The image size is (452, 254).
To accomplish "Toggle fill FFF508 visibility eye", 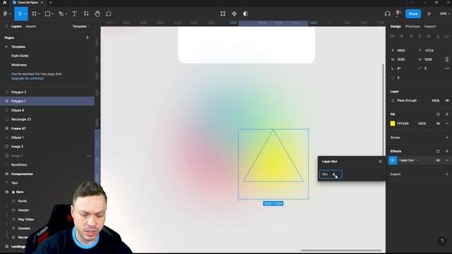I will point(438,123).
